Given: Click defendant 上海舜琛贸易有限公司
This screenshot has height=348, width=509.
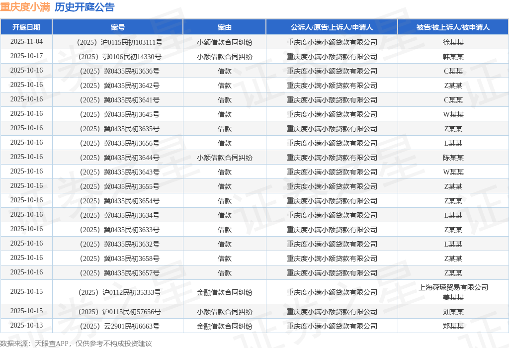Looking at the screenshot, I should click(x=453, y=287).
